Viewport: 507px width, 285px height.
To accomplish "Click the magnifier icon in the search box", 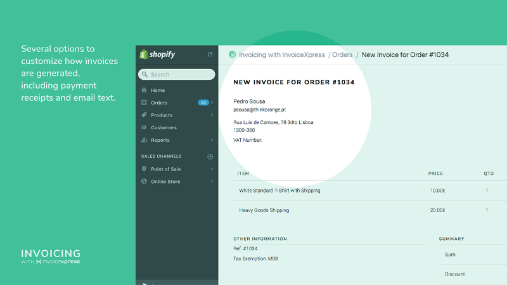I will 144,74.
